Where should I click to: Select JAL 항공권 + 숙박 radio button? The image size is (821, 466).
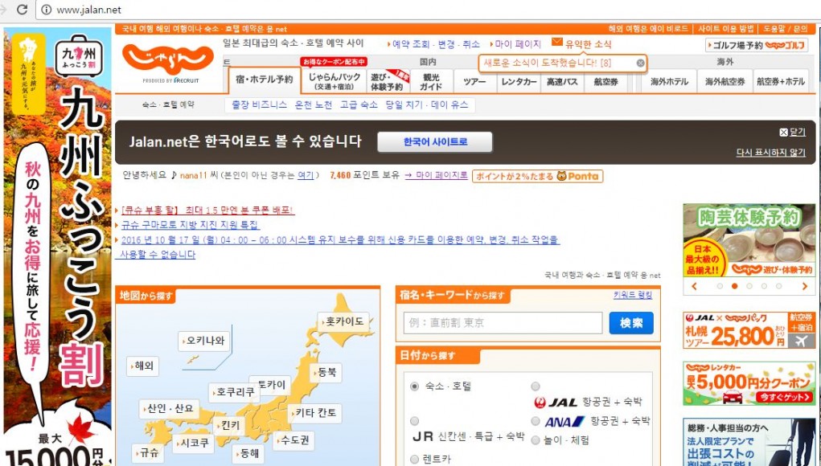[x=535, y=386]
